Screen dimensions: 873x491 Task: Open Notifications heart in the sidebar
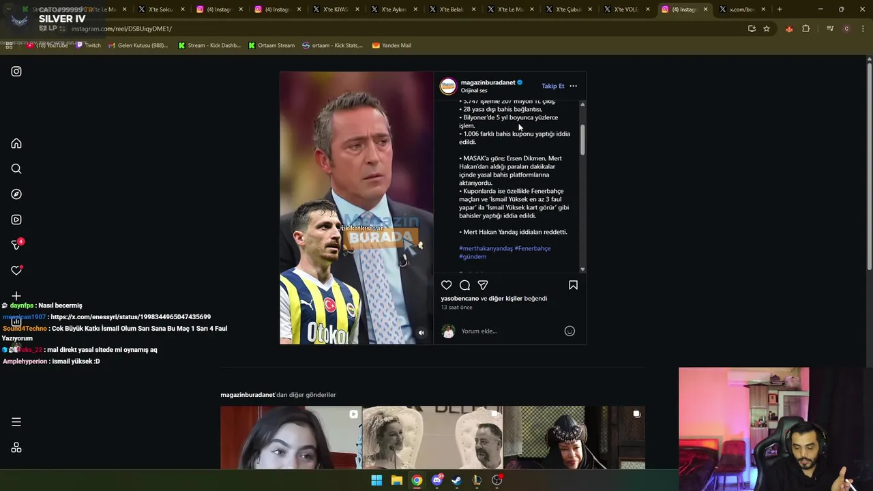point(16,270)
